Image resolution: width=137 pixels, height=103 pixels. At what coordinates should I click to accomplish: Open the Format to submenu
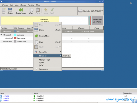47,52
